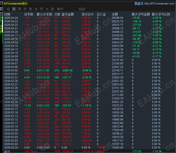Open the 备 tab

52,9
